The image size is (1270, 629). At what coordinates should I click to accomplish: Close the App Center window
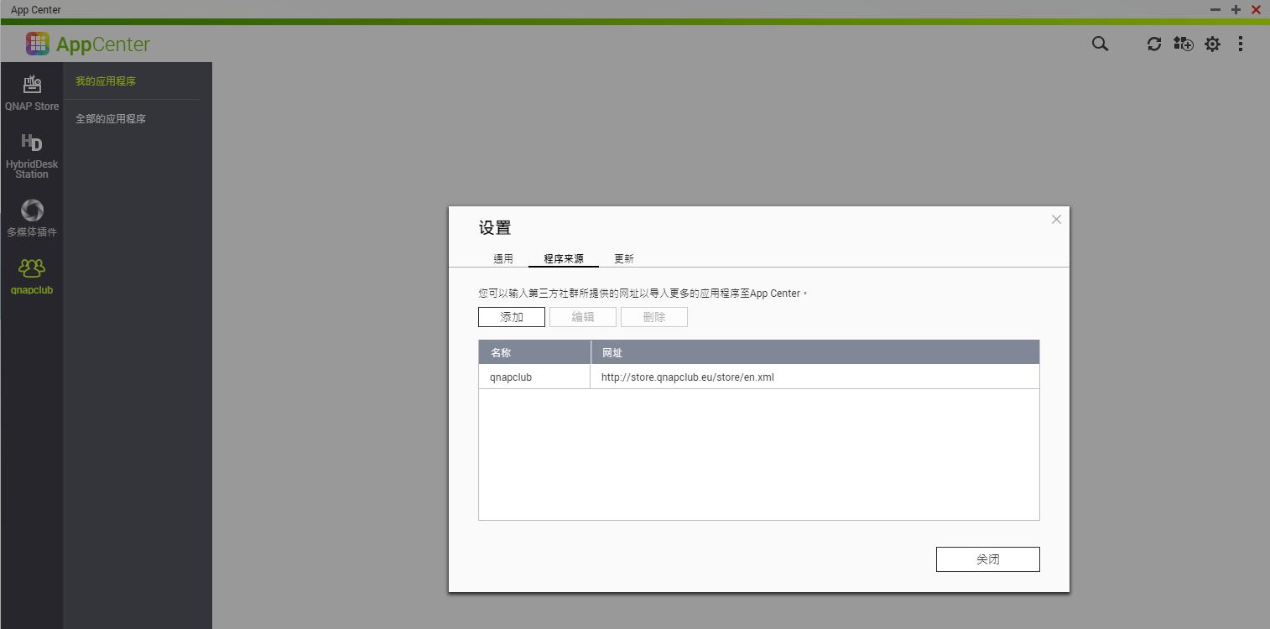[x=1257, y=10]
